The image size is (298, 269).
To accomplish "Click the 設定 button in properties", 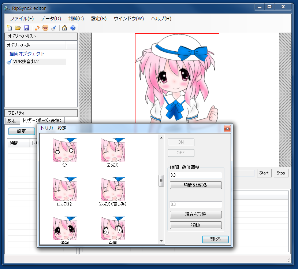I will (x=22, y=131).
